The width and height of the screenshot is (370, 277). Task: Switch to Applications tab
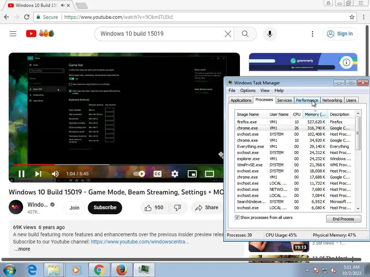[241, 100]
